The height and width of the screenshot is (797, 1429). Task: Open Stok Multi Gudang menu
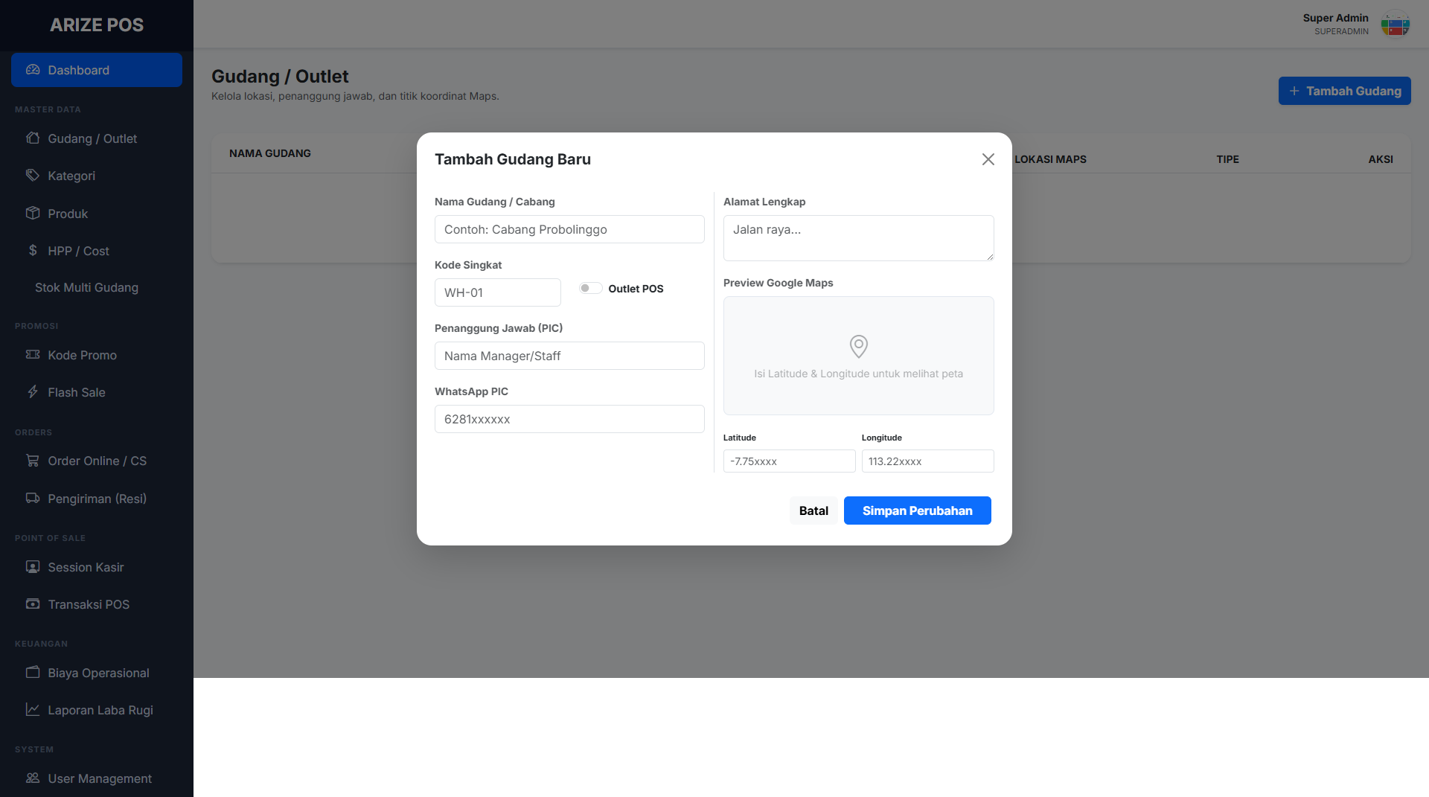(x=86, y=287)
